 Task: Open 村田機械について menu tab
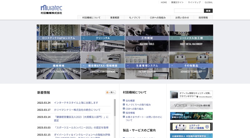(x=91, y=18)
